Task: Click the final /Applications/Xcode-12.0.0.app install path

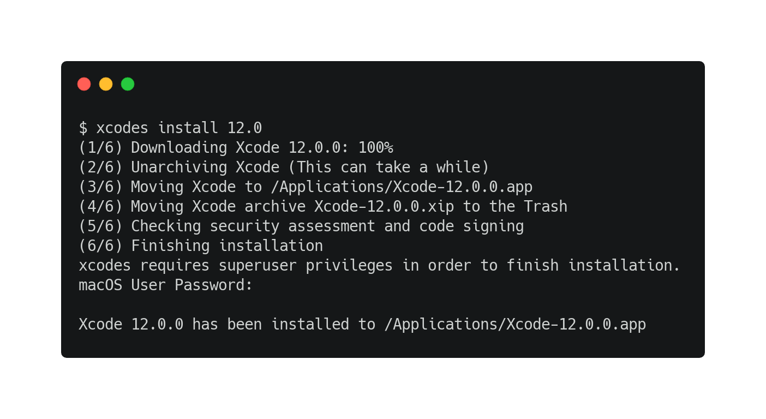Action: 515,325
